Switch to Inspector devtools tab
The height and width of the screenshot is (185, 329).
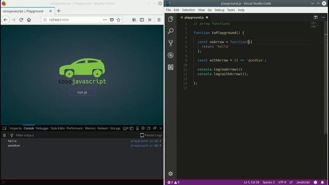click(16, 128)
